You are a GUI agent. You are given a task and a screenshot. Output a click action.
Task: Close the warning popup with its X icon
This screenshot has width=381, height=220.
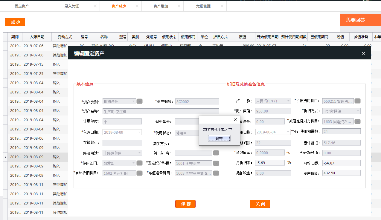(235, 120)
